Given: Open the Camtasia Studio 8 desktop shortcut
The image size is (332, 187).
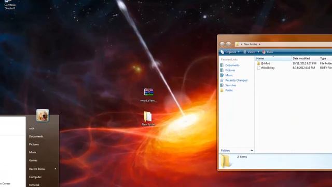Looking at the screenshot, I should (10, 5).
